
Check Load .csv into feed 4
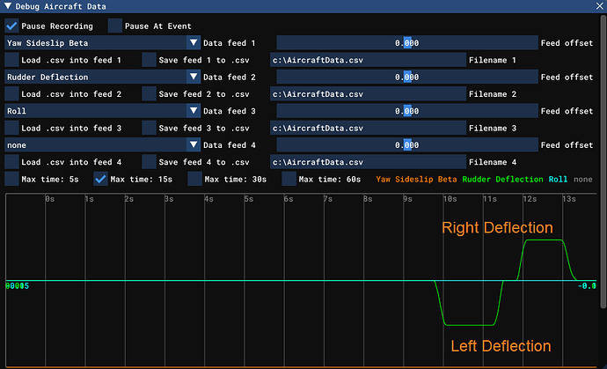coord(12,163)
